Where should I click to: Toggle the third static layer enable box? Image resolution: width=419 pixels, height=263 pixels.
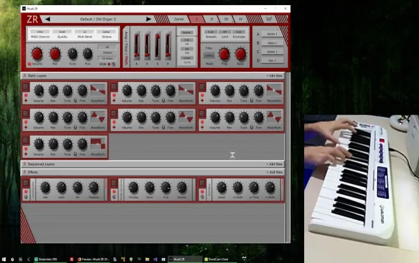tap(202, 86)
